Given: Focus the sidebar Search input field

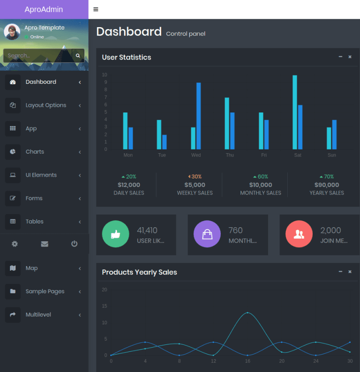Looking at the screenshot, I should tap(37, 55).
